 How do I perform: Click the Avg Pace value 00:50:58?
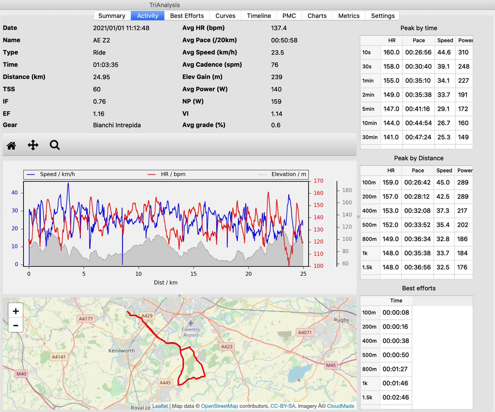284,40
